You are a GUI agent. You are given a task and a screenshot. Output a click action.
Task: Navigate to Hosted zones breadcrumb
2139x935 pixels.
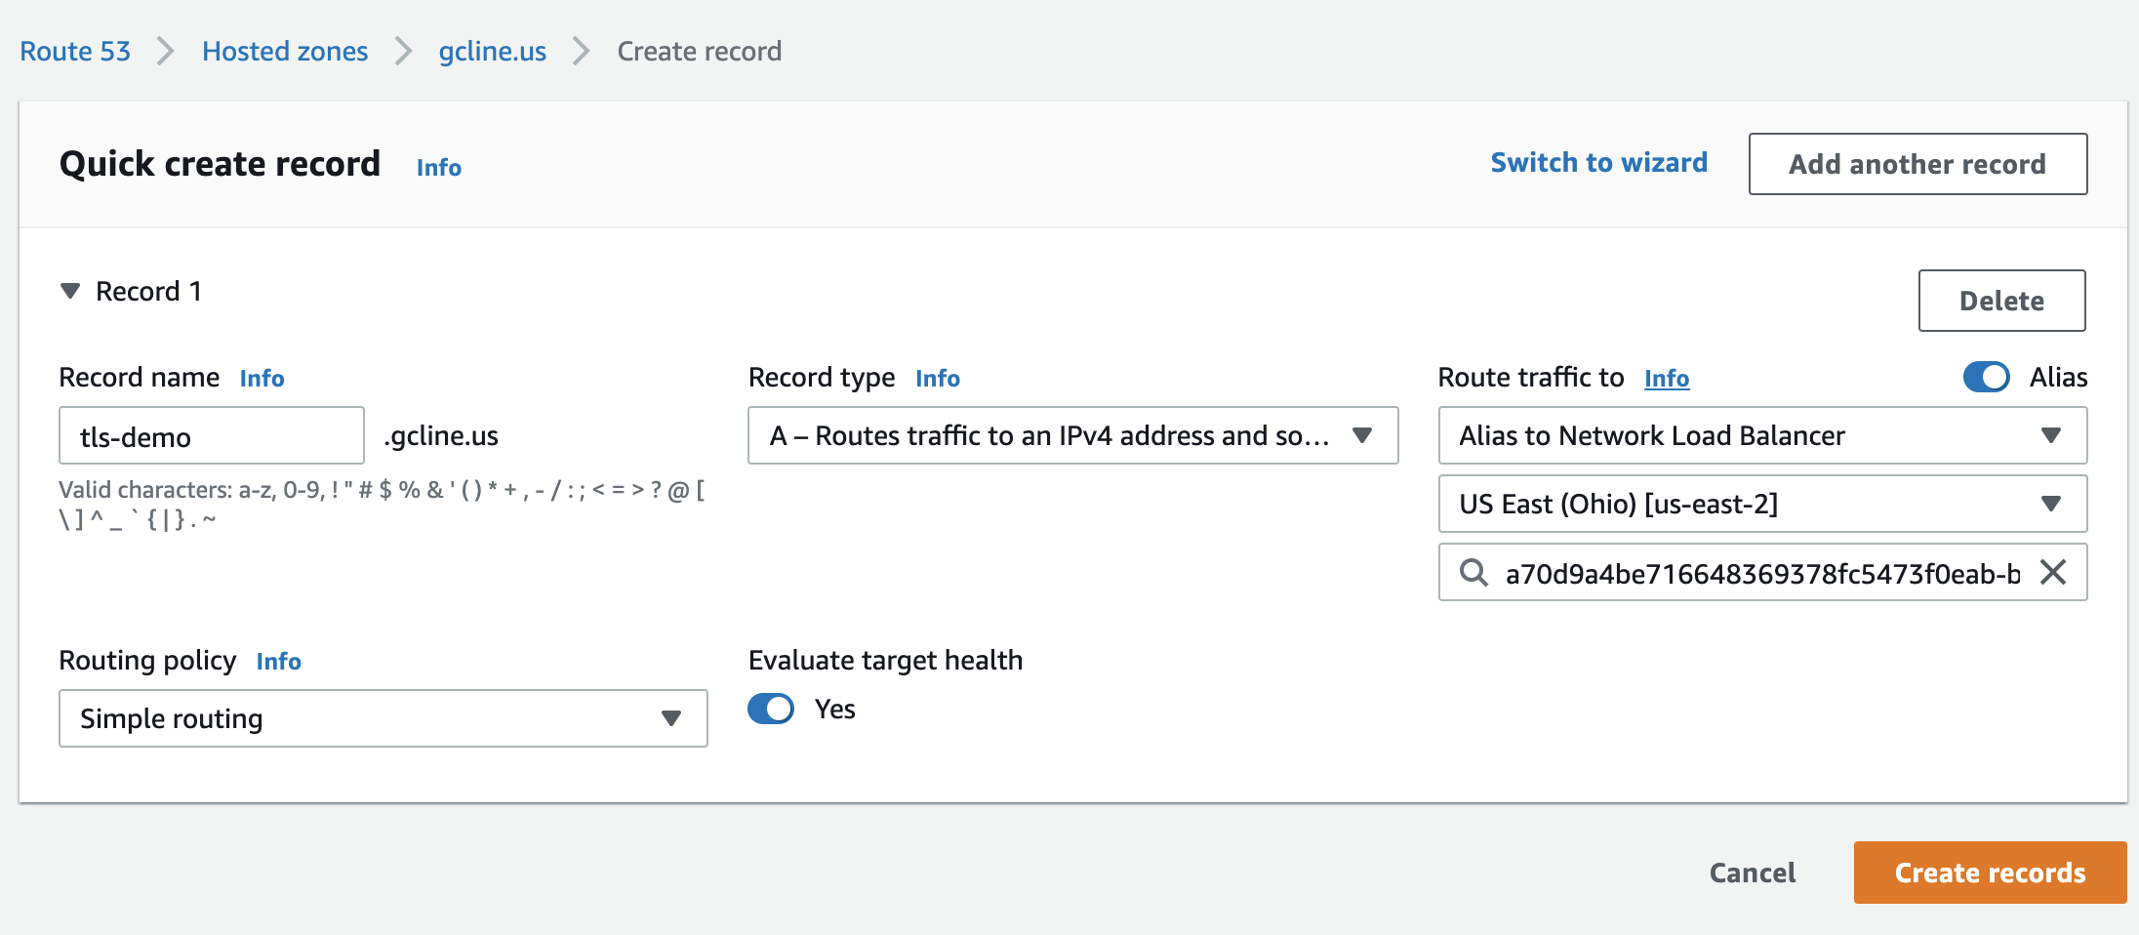pos(285,51)
